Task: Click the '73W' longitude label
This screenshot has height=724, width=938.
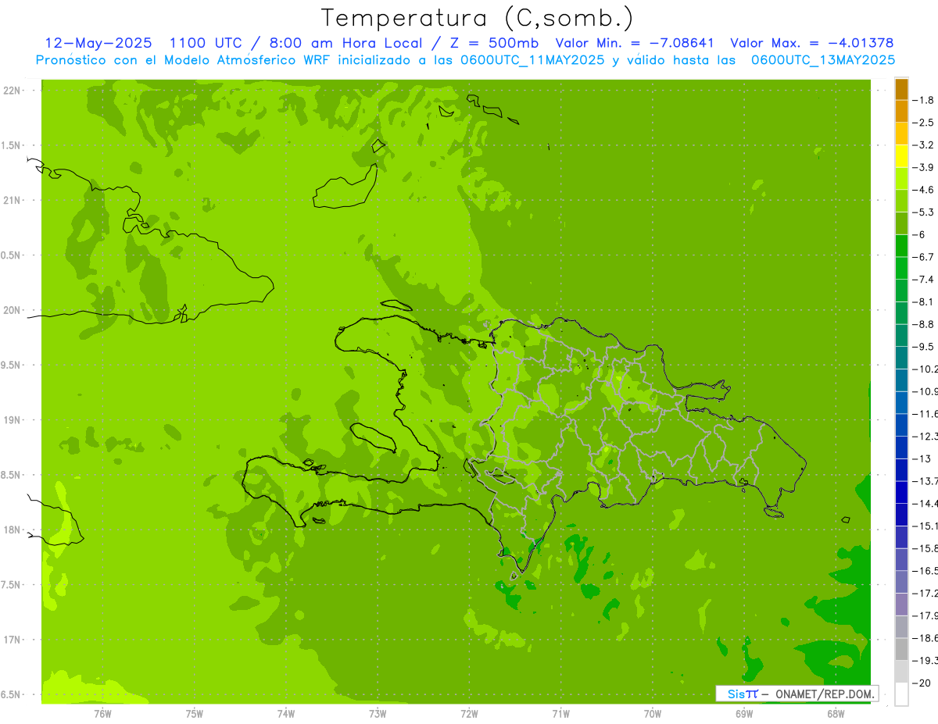Action: tap(378, 713)
